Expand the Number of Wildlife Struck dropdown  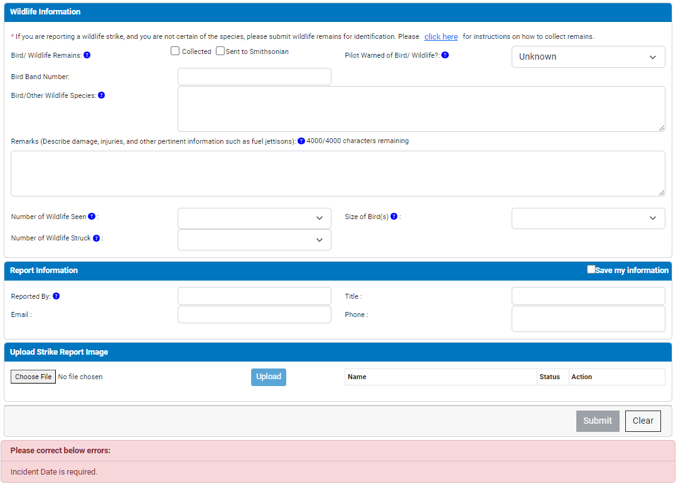click(254, 240)
